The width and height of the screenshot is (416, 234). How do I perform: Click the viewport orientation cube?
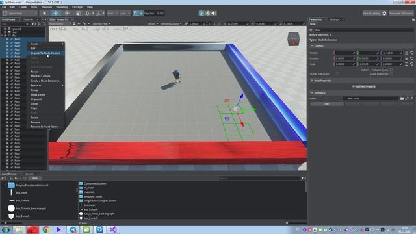293,39
